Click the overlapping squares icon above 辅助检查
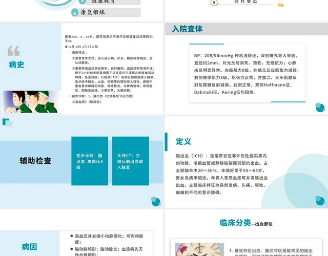This screenshot has width=328, height=256. point(7,123)
